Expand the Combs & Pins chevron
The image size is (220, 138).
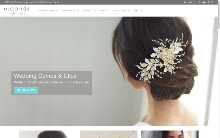[57, 10]
